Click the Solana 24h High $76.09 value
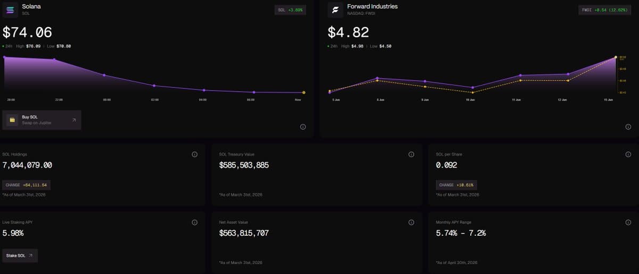This screenshot has height=274, width=639. pyautogui.click(x=32, y=46)
